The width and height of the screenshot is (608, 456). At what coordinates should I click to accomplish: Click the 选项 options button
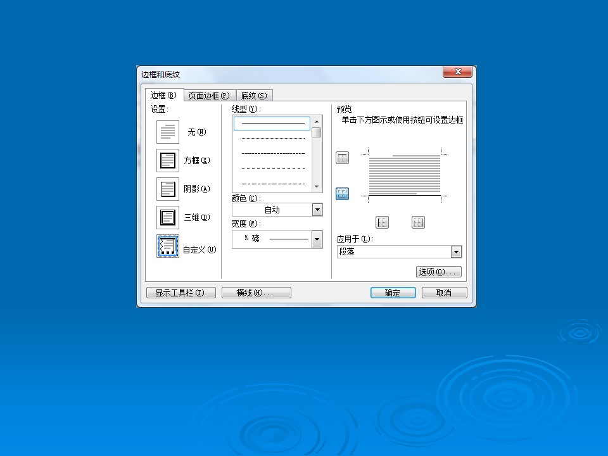coord(438,272)
